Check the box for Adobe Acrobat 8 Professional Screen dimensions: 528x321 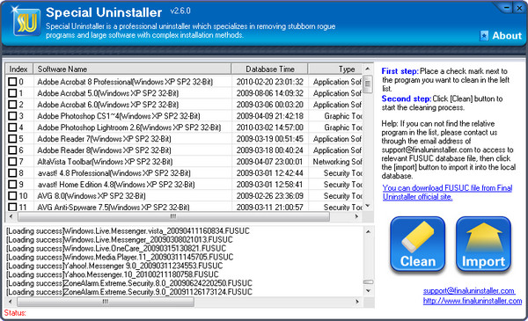pyautogui.click(x=12, y=82)
